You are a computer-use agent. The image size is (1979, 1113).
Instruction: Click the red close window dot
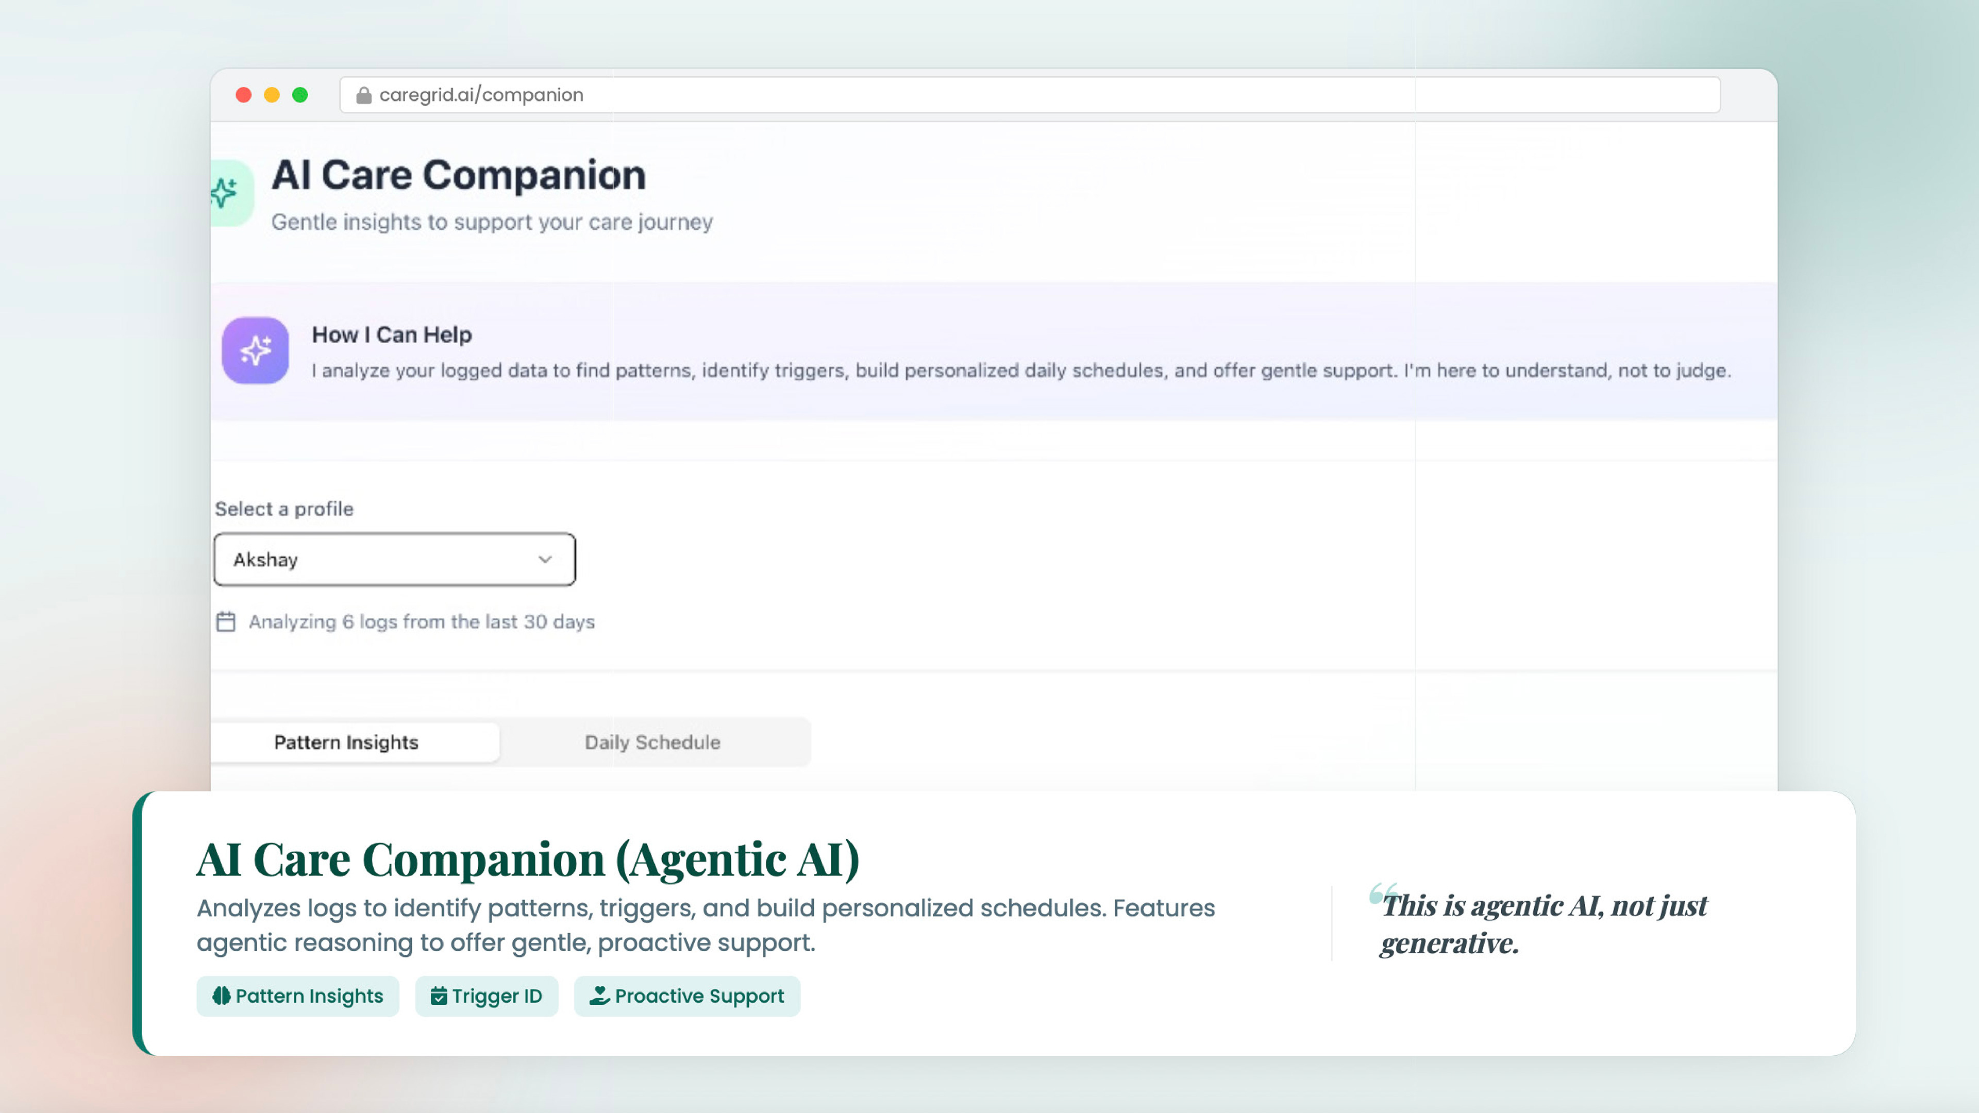(x=244, y=95)
